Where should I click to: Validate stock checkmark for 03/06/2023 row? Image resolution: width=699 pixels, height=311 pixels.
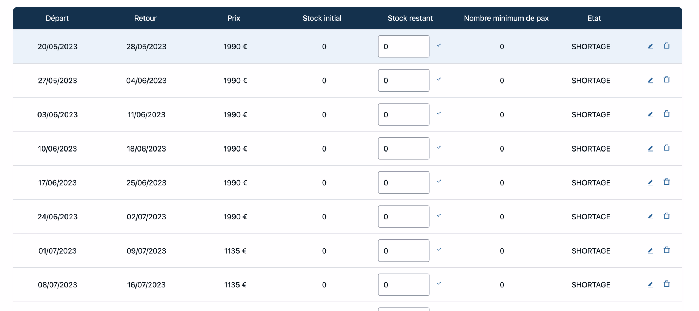tap(439, 113)
